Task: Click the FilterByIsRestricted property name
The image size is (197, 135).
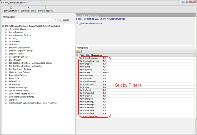Action: [x=86, y=93]
